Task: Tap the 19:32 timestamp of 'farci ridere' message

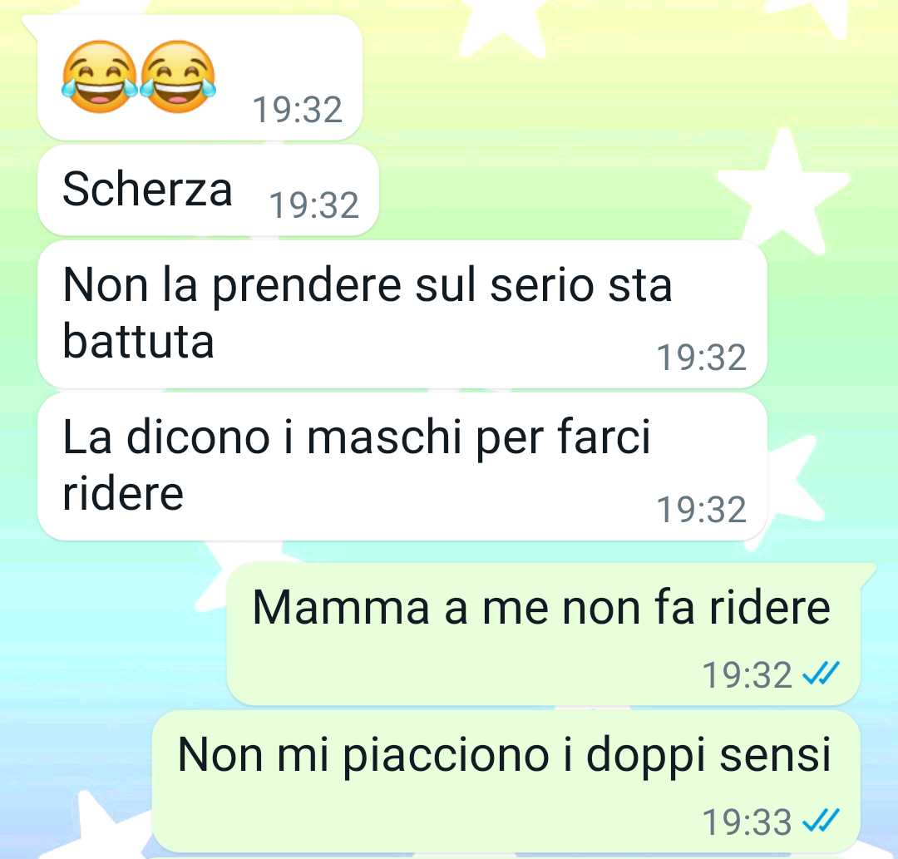Action: (702, 510)
